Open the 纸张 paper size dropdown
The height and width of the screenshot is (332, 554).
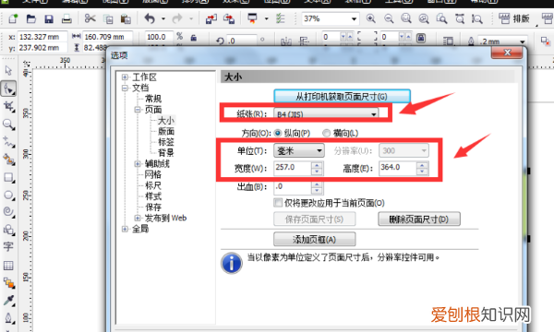[x=326, y=114]
